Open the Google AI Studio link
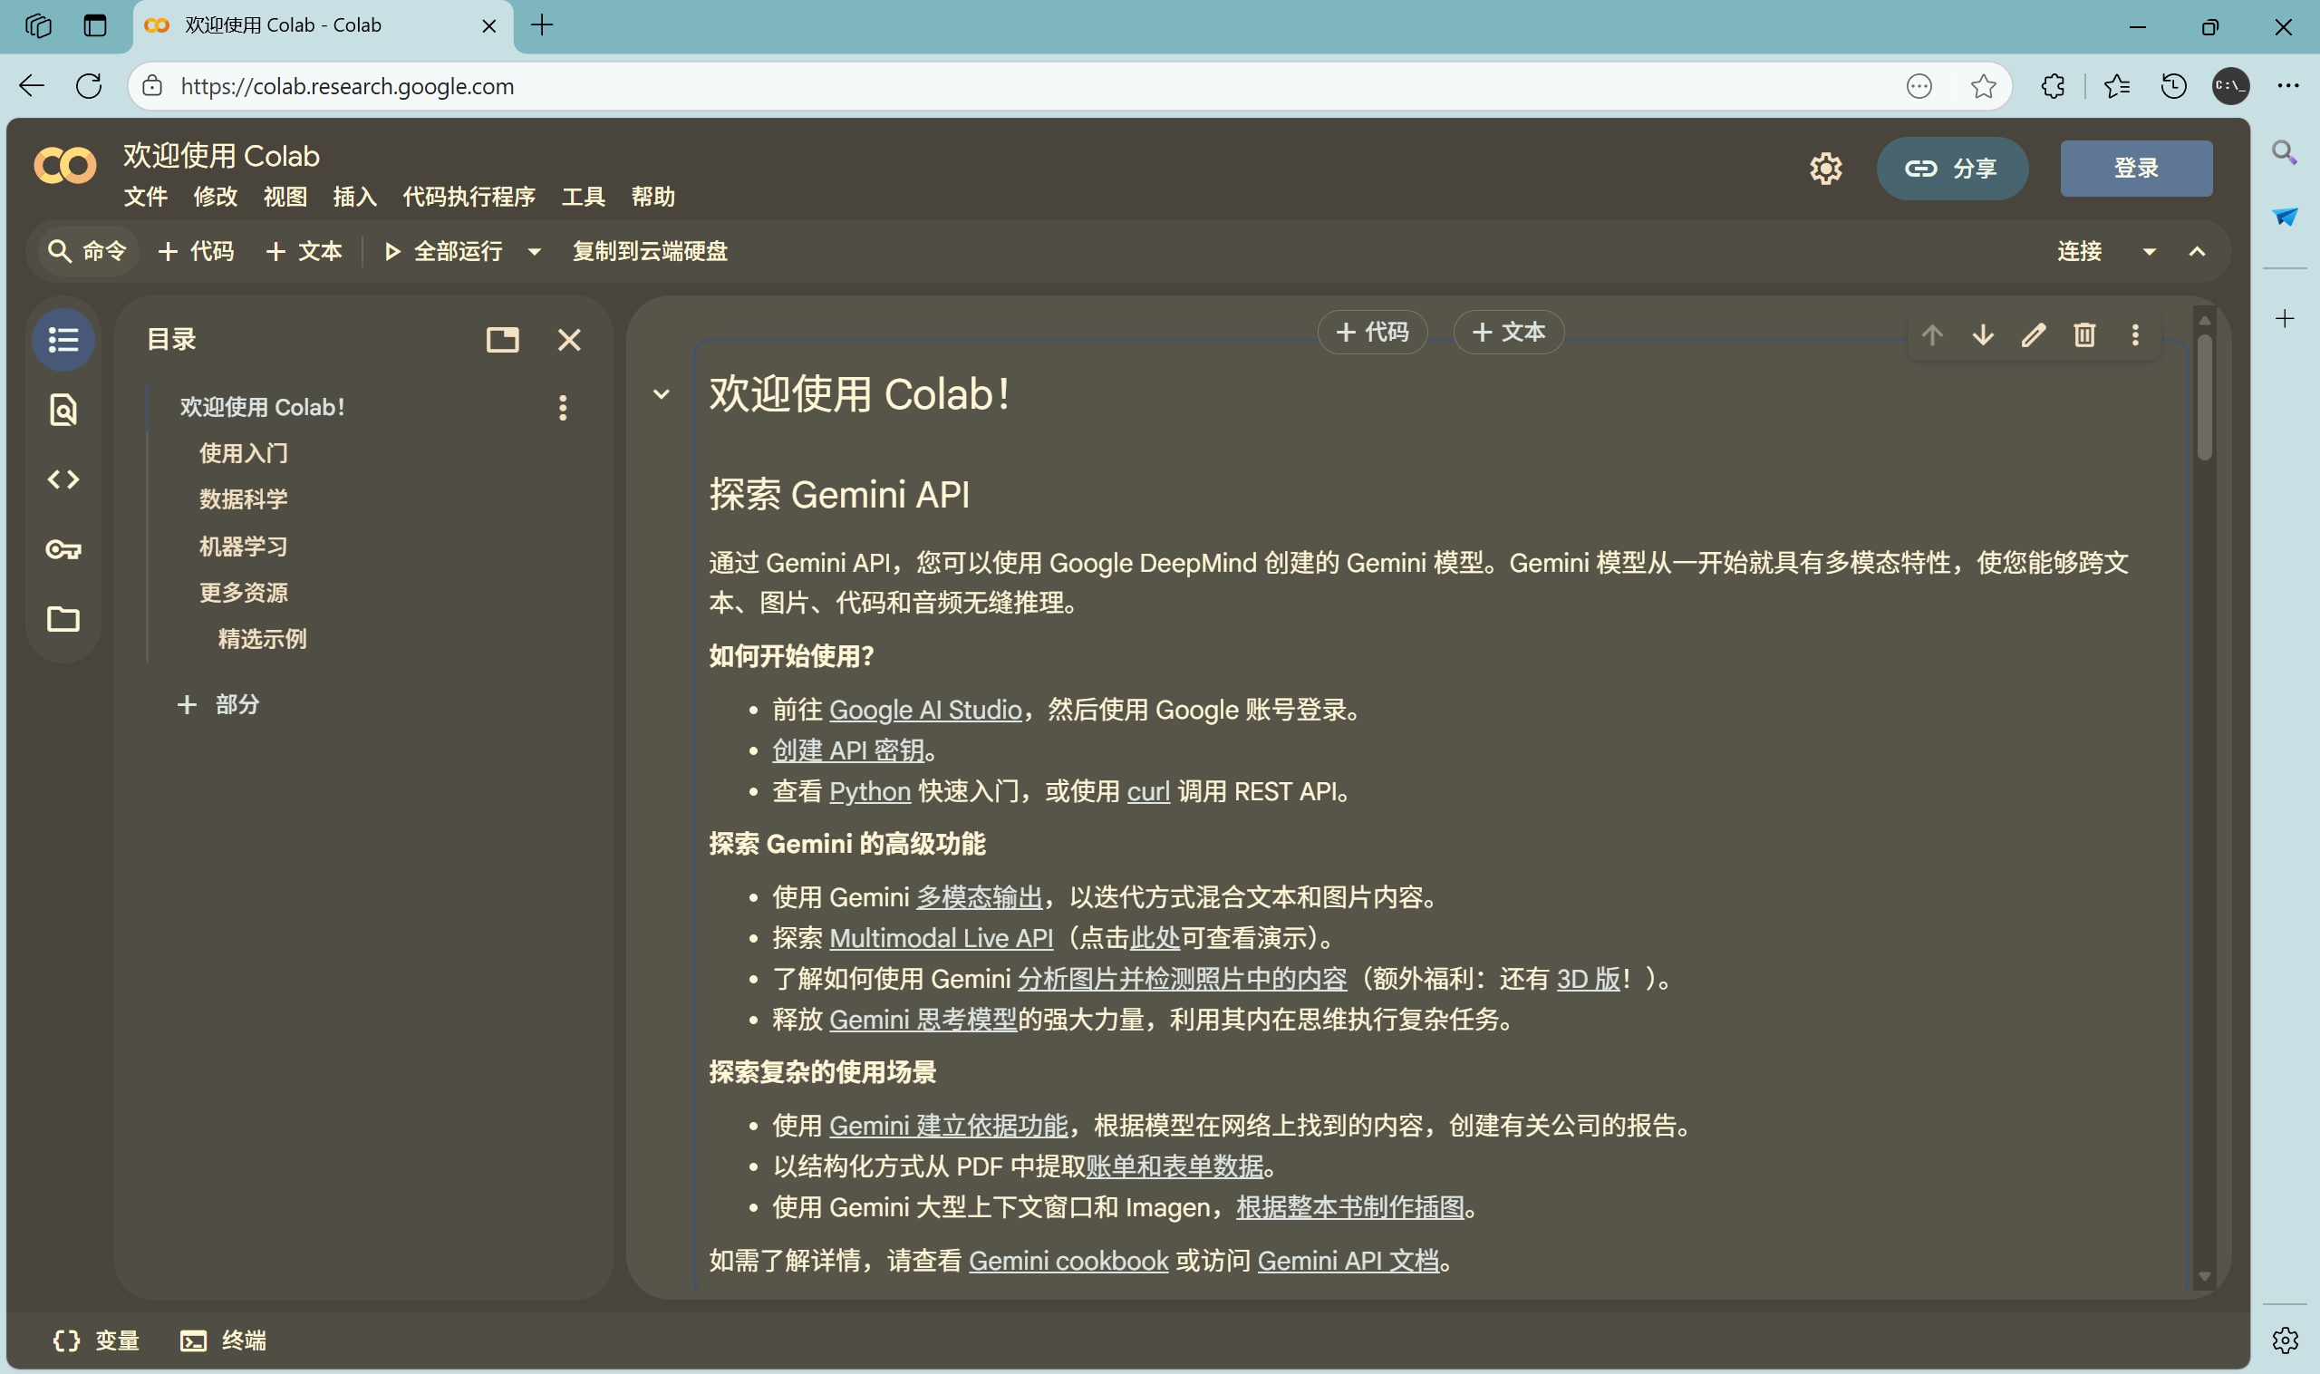Viewport: 2320px width, 1374px height. point(925,711)
